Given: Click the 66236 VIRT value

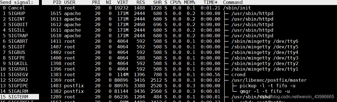Looking at the screenshot, I should point(121,97).
